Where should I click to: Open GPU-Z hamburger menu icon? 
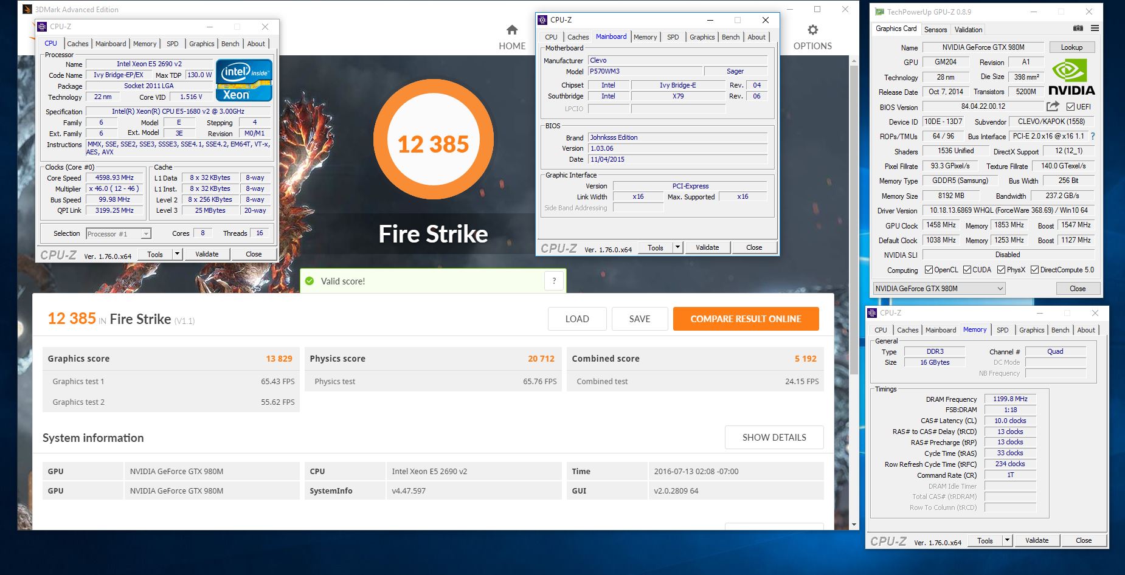point(1095,29)
